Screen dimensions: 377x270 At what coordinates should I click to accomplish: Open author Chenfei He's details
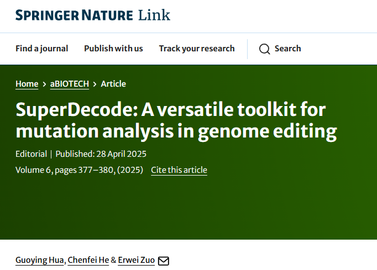click(x=88, y=260)
